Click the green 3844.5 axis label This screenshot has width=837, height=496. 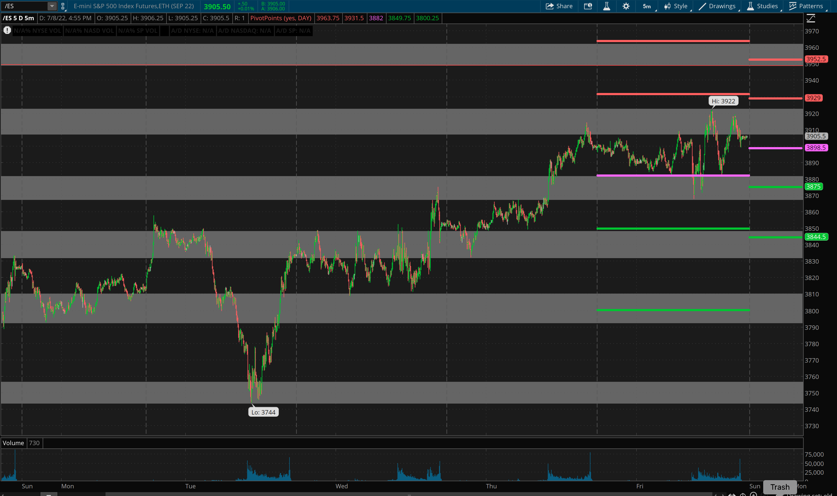coord(816,237)
